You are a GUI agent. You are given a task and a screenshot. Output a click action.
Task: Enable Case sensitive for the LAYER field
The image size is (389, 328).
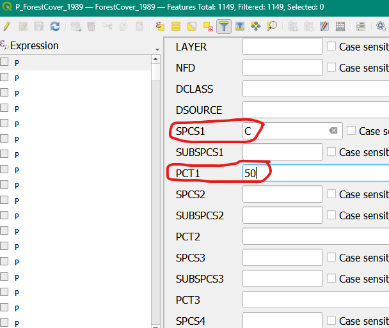coord(331,47)
